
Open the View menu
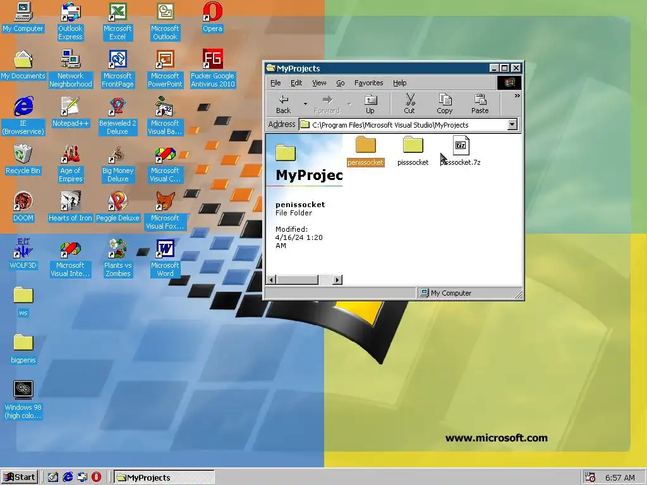319,83
